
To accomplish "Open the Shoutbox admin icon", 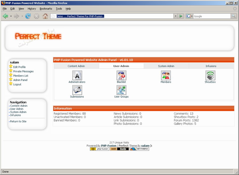I will [x=210, y=75].
